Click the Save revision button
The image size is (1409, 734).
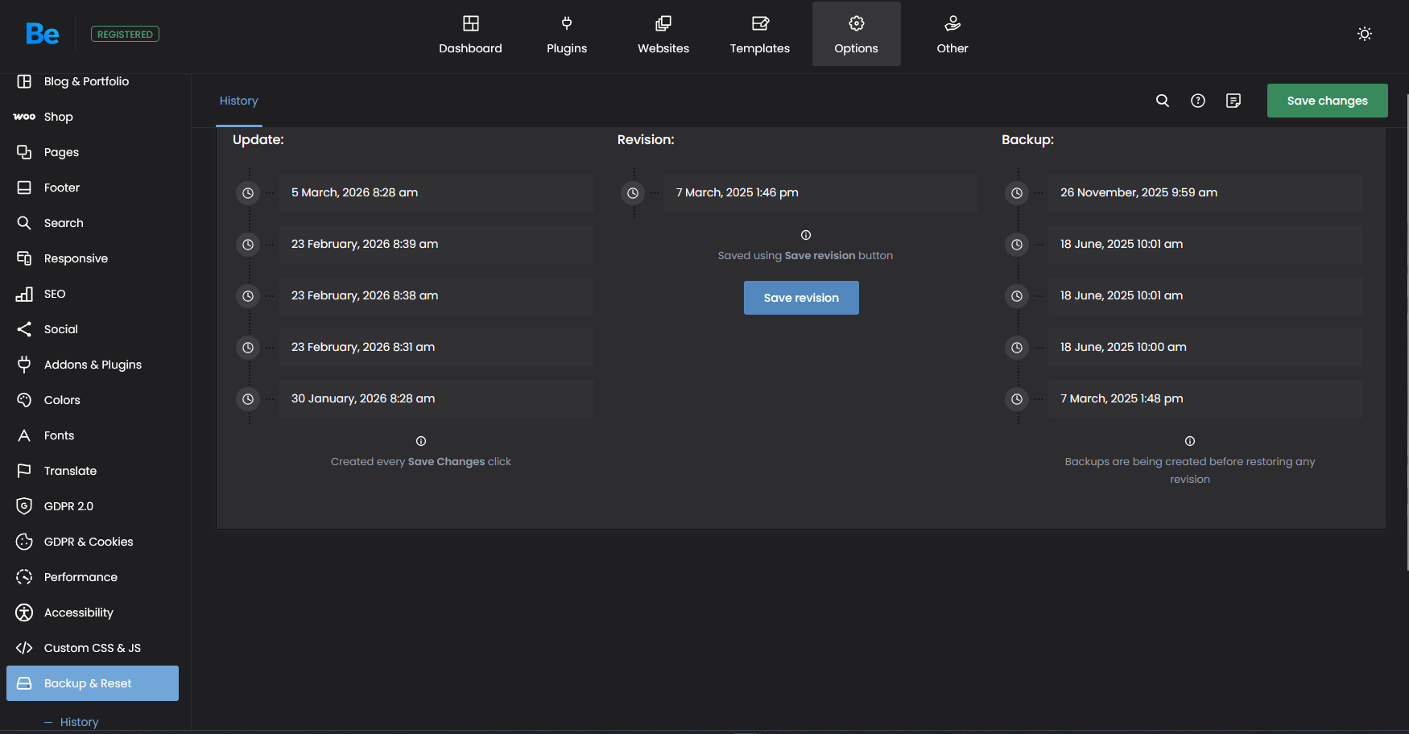point(801,298)
